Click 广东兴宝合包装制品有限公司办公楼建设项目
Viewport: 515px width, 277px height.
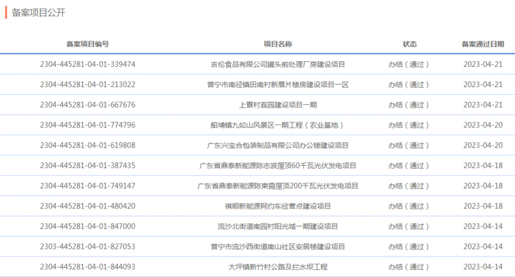[x=277, y=146]
